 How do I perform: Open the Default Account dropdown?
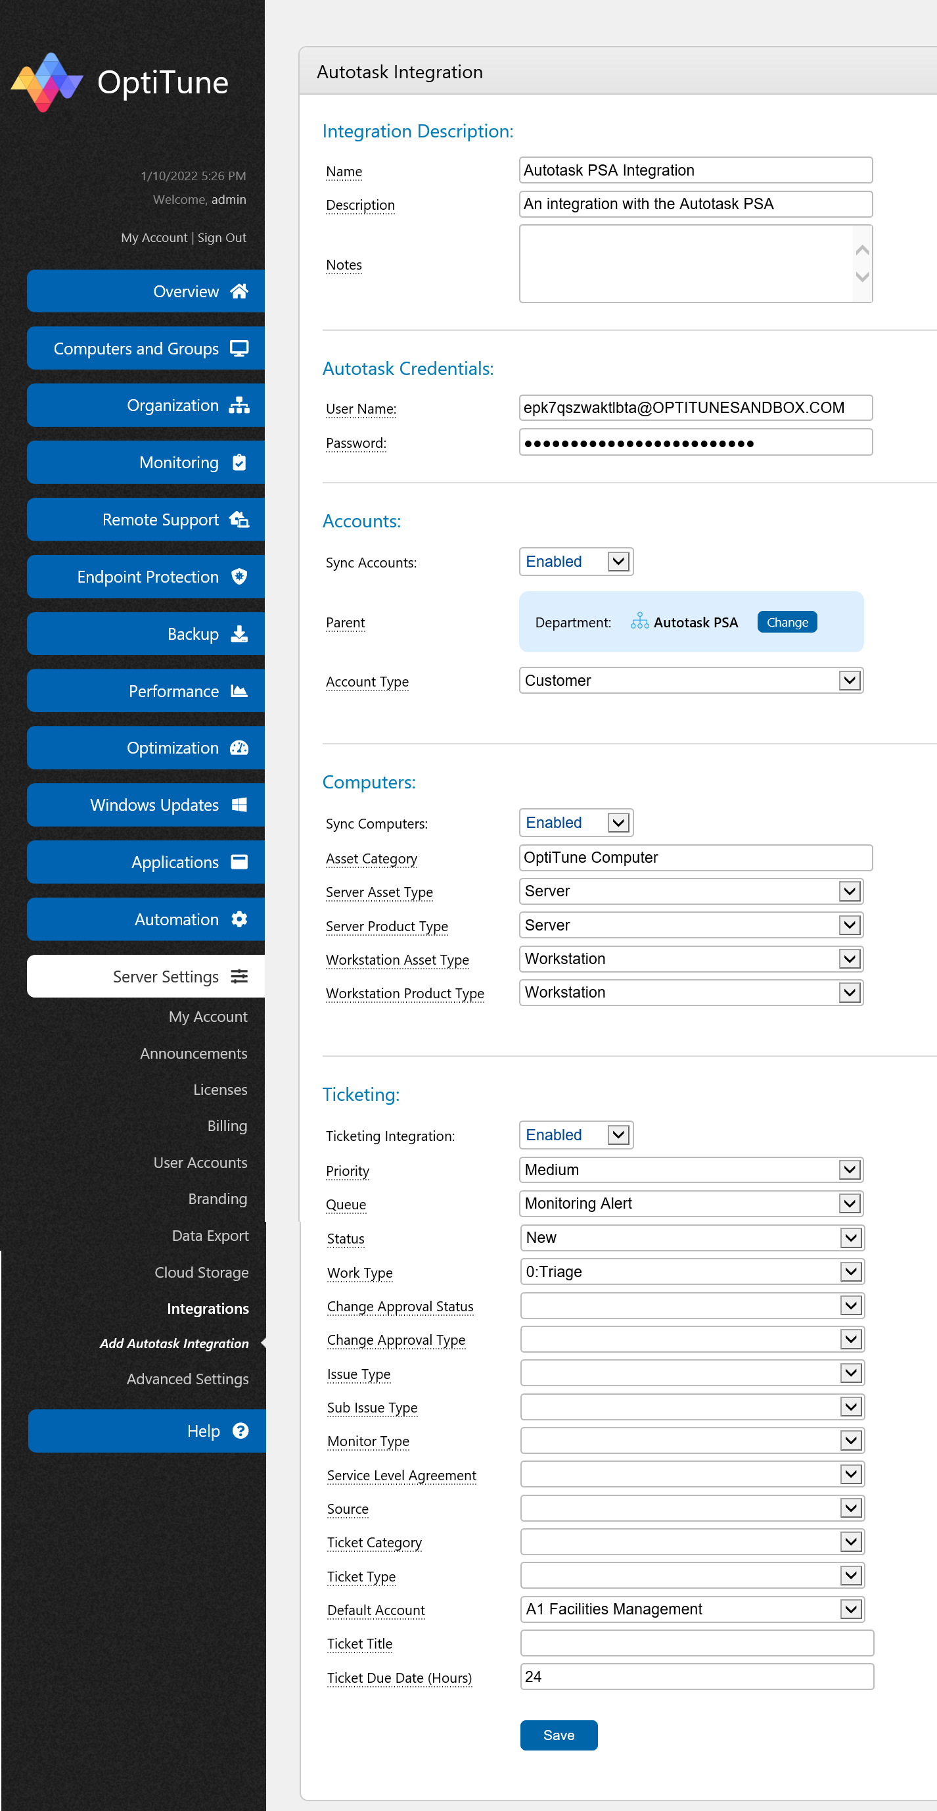693,1608
